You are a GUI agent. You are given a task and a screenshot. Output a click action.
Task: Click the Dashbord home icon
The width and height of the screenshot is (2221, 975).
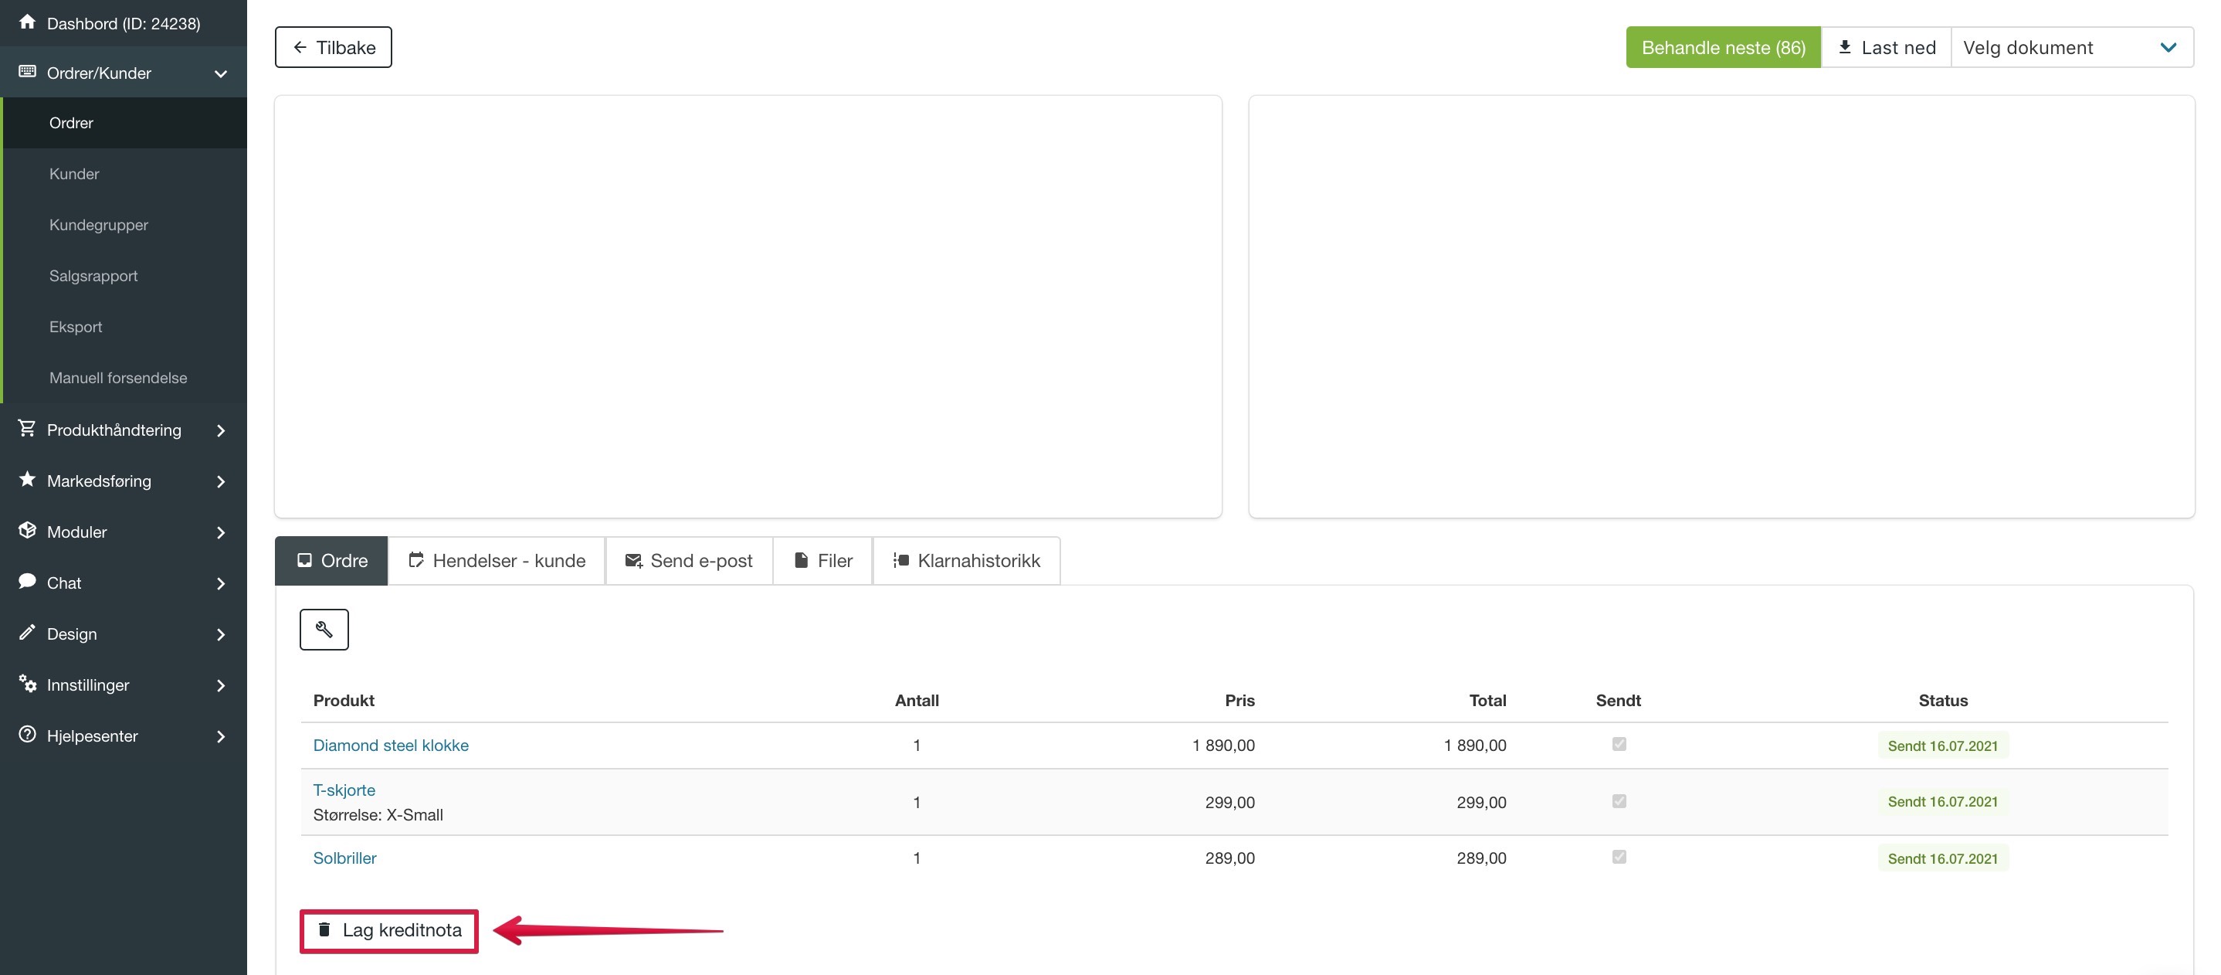(x=28, y=22)
